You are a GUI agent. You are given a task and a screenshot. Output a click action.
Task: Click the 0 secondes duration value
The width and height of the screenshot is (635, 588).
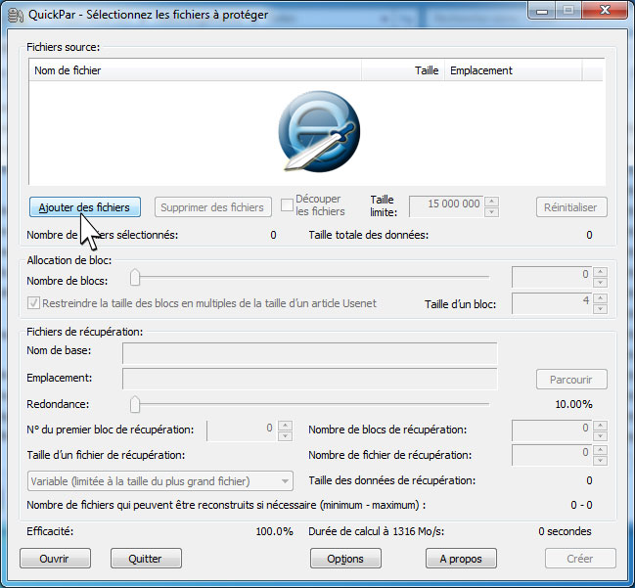point(565,531)
